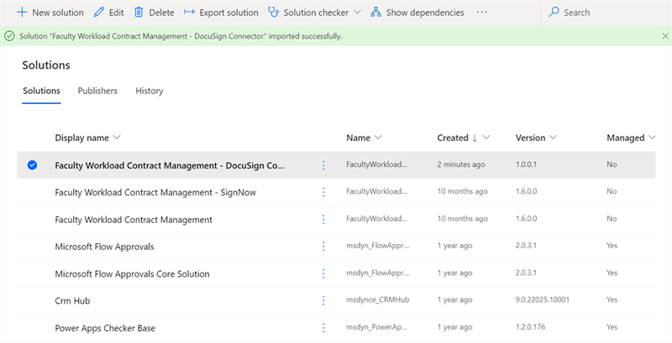This screenshot has height=343, width=672.
Task: Open the Display name column sort menu
Action: pos(117,138)
